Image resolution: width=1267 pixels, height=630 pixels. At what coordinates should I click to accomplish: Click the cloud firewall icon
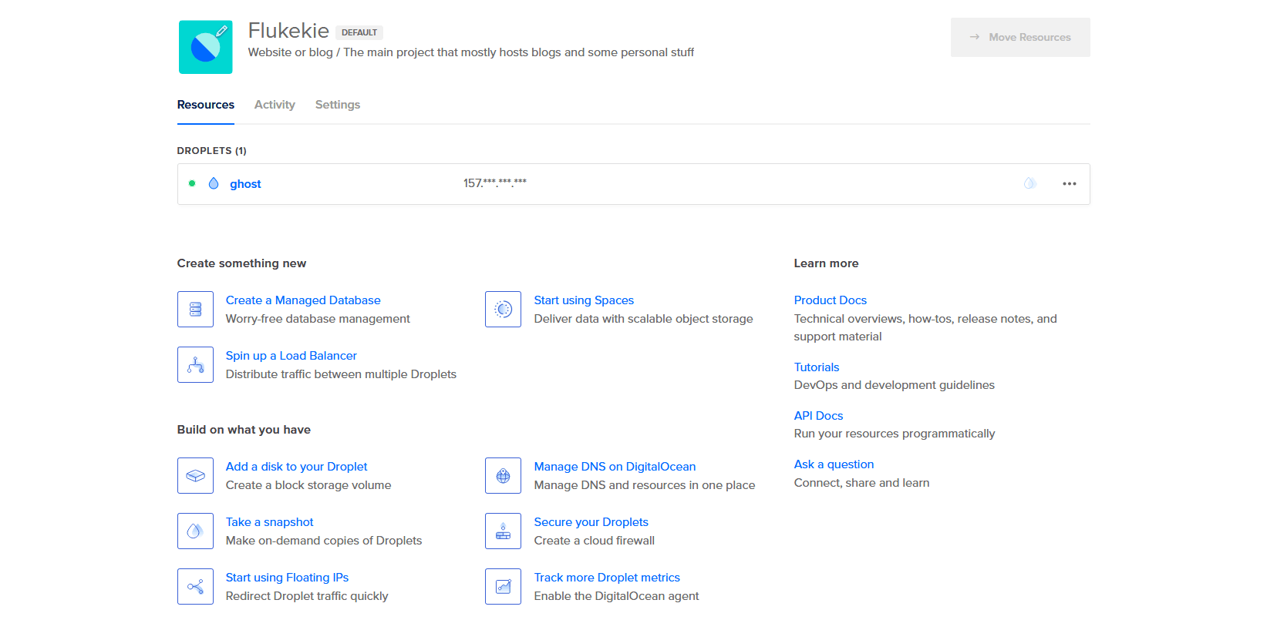tap(503, 531)
